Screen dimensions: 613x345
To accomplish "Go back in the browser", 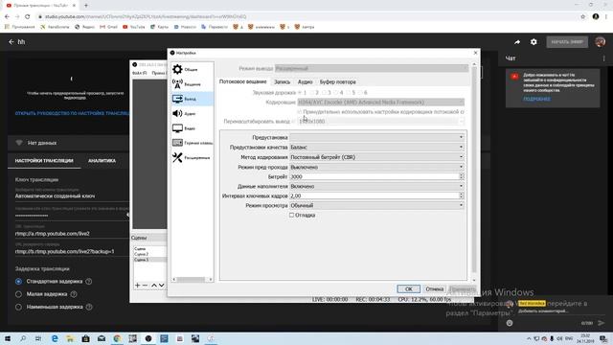I will coord(7,17).
